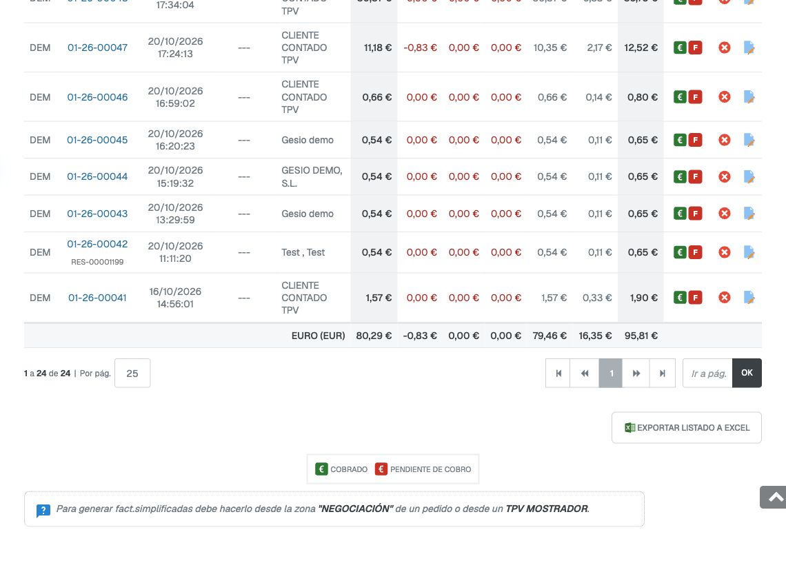Delete invoice 01-26-00047 with red X

click(725, 48)
